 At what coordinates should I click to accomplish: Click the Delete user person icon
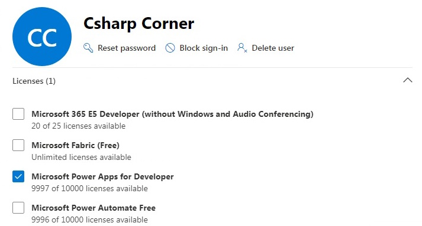tap(242, 48)
